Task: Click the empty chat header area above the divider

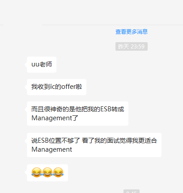Action: tap(91, 12)
